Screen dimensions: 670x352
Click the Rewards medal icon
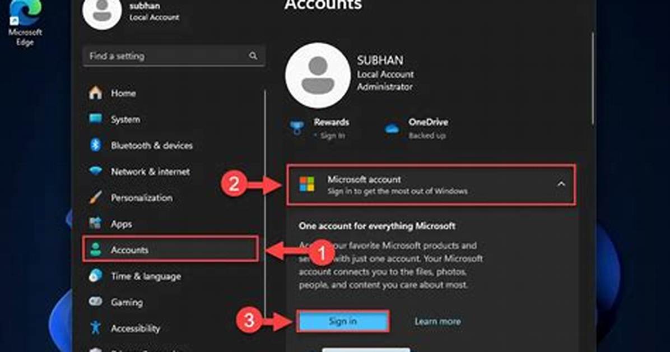(297, 127)
